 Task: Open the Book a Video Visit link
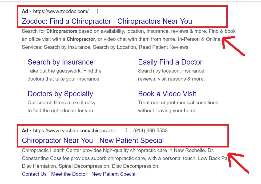pos(167,94)
